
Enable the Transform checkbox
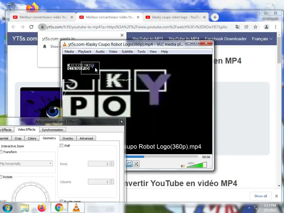coord(1,152)
